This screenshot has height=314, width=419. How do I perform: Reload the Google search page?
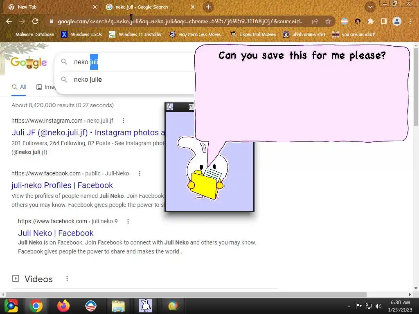(35, 21)
